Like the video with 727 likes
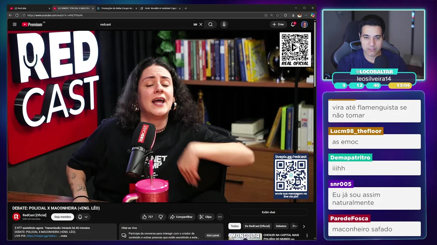Image resolution: width=437 pixels, height=245 pixels. 147,217
